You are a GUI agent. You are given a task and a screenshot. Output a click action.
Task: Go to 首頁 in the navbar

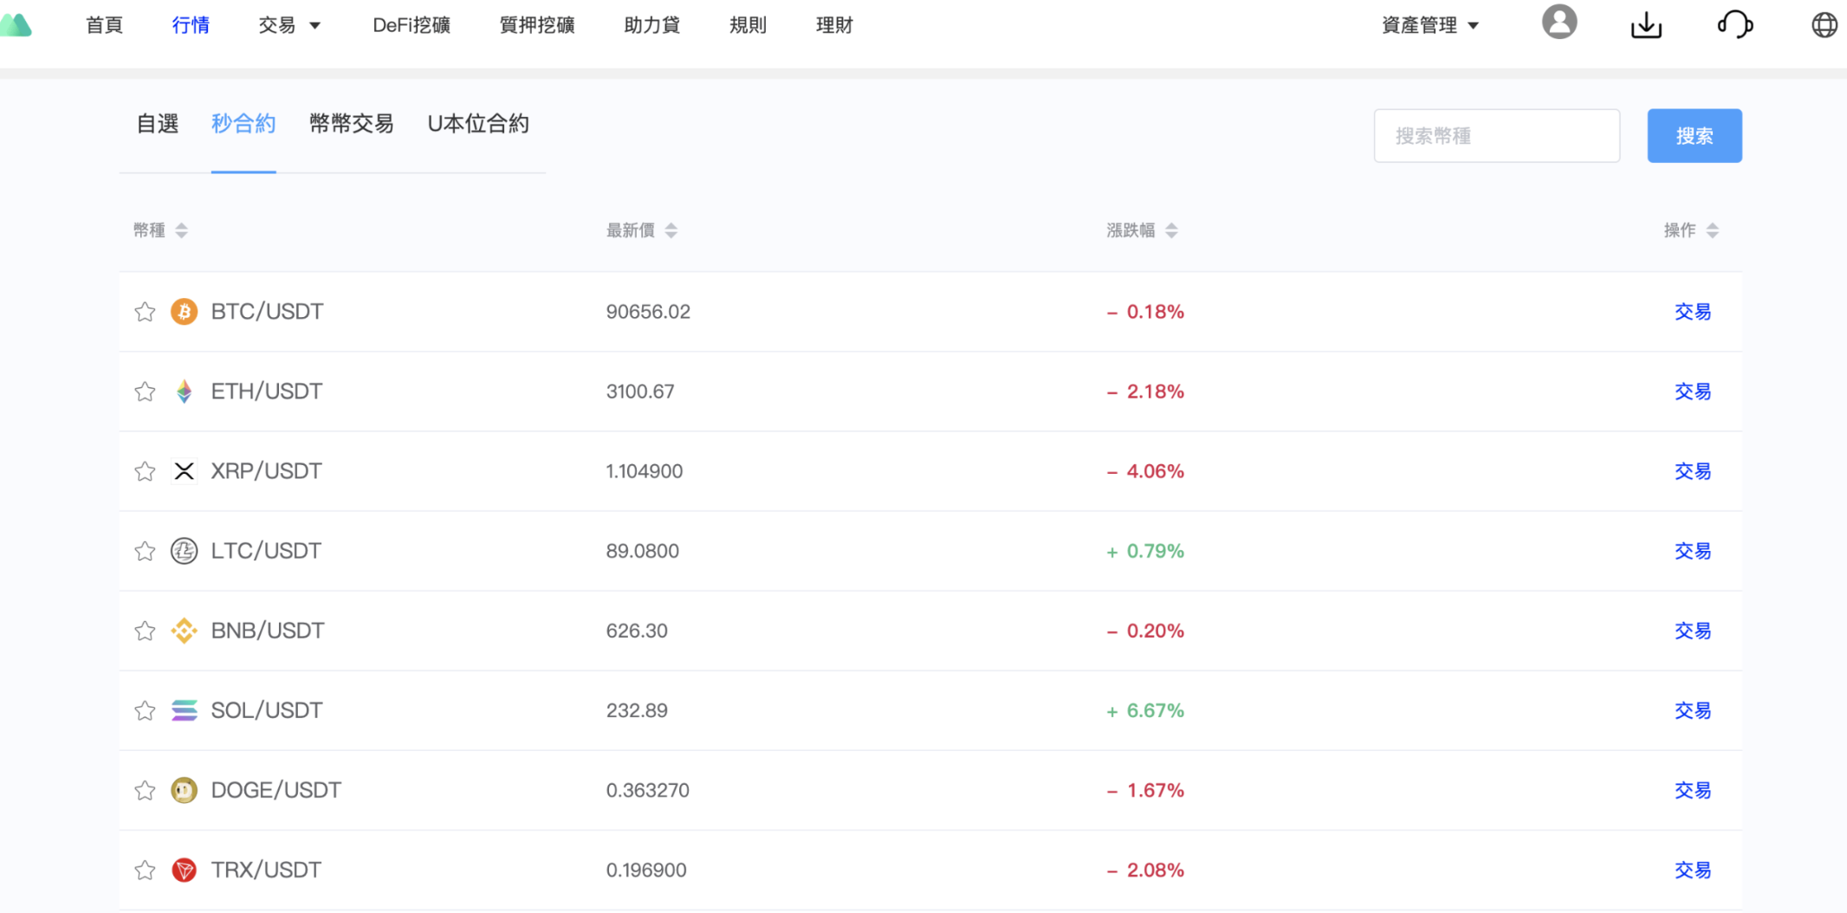pos(104,25)
